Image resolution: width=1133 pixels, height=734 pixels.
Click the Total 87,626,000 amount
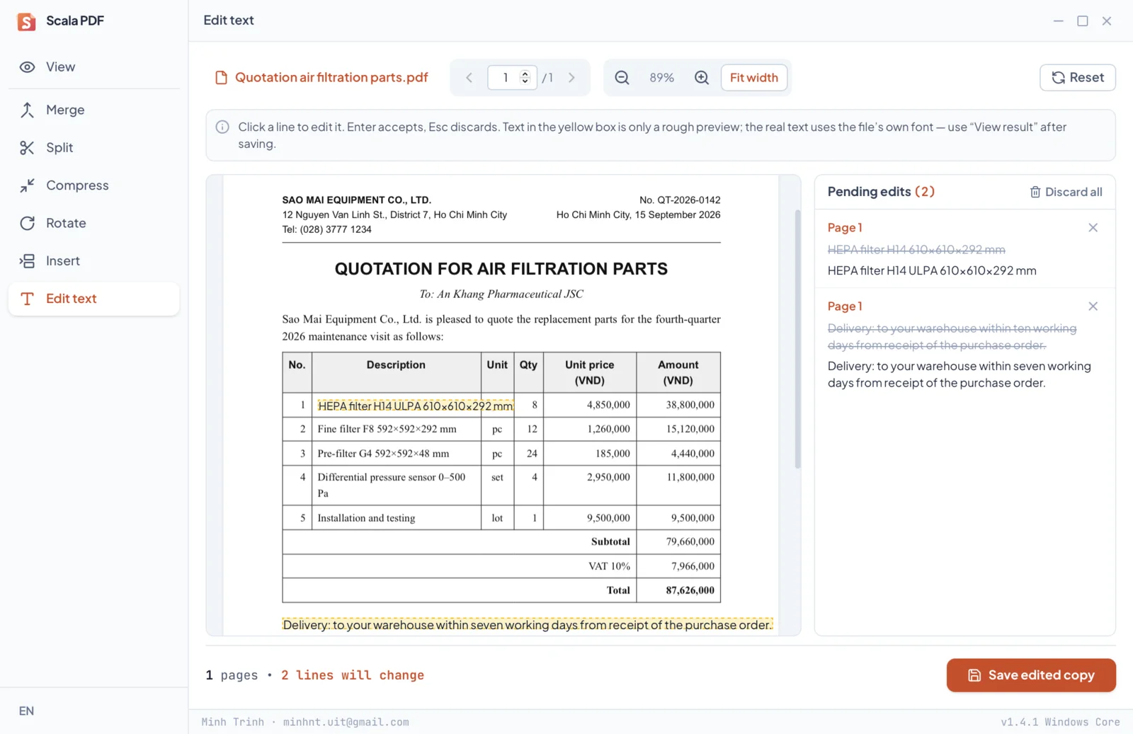pyautogui.click(x=690, y=590)
